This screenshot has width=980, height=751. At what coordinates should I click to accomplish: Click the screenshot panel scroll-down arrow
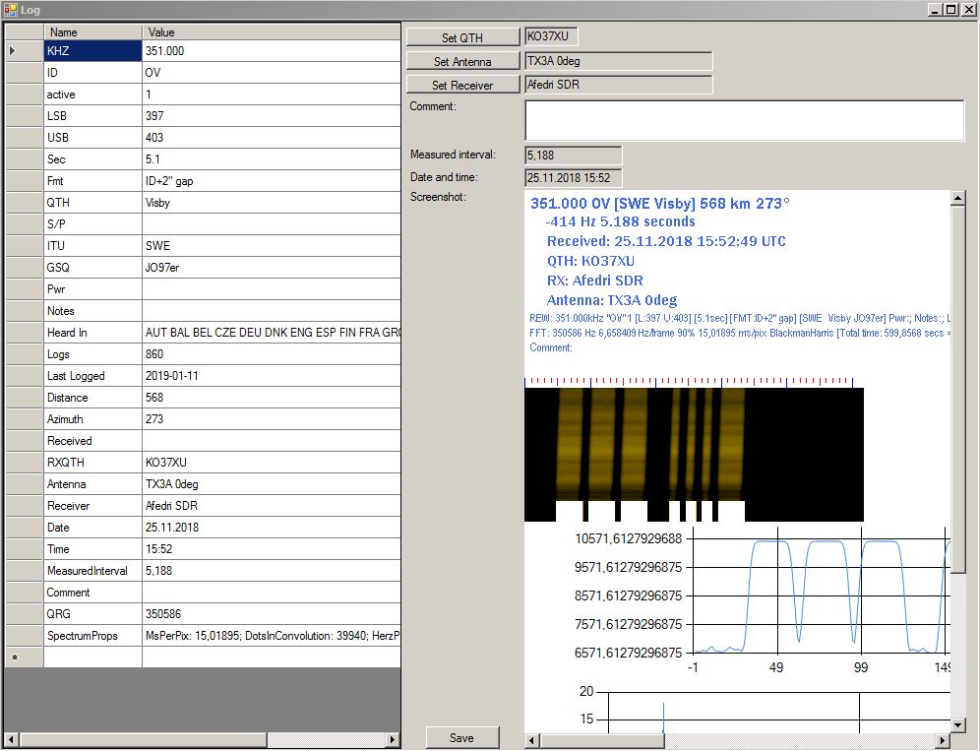pos(957,725)
